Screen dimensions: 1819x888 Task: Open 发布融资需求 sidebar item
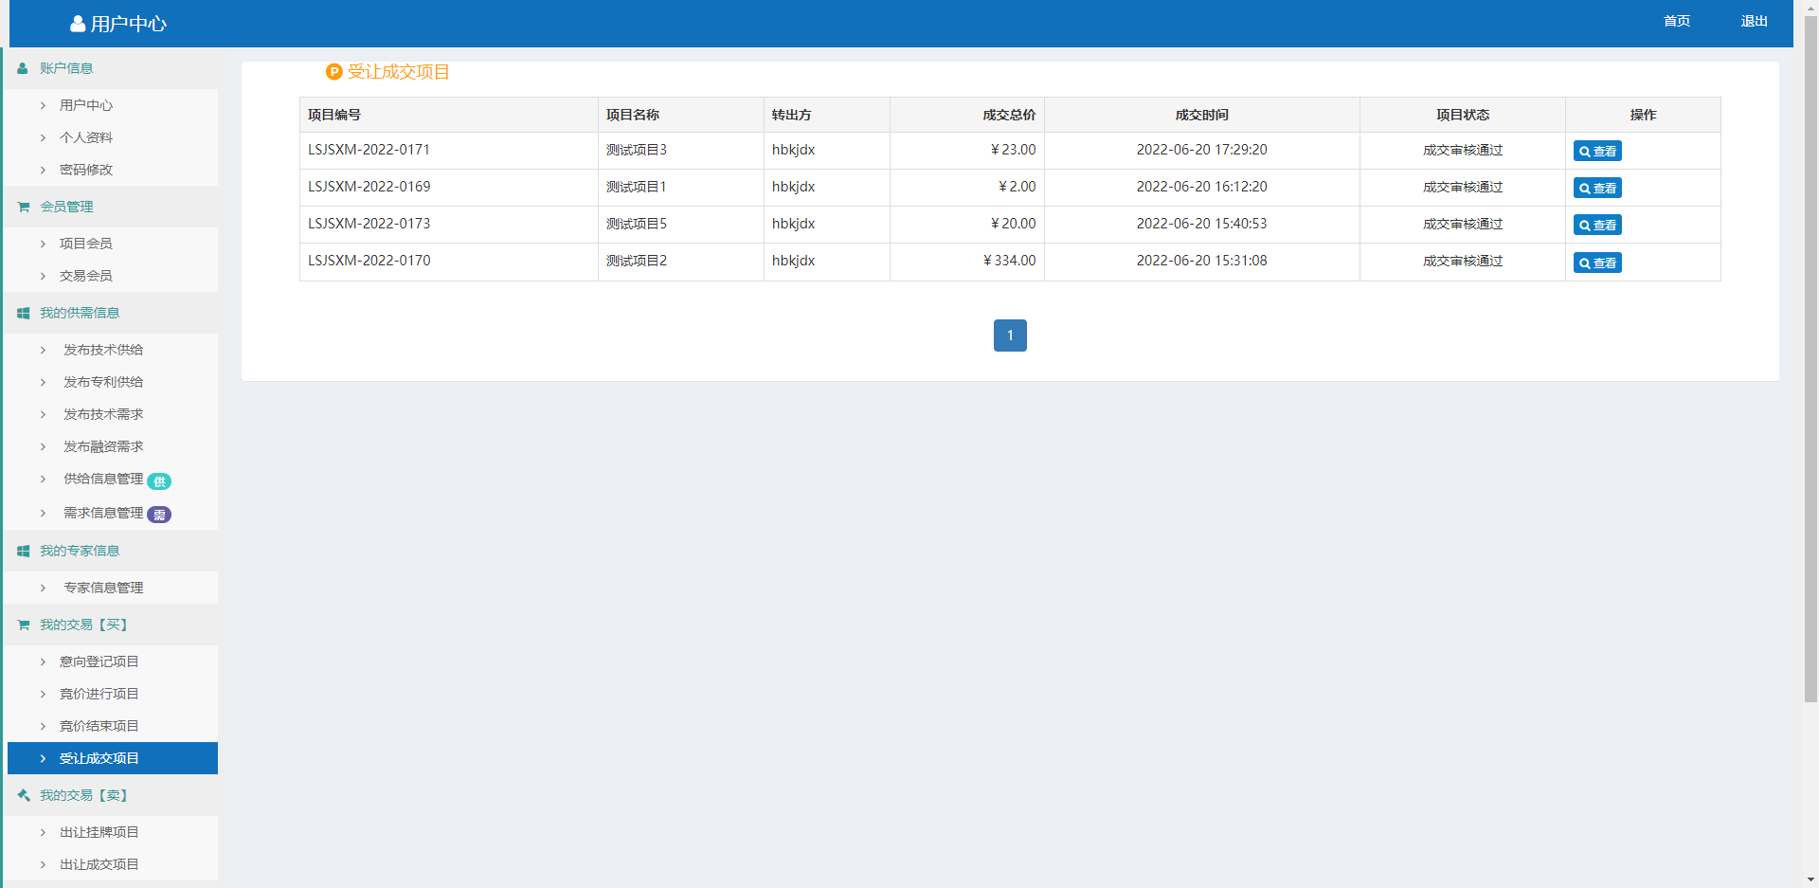(112, 446)
